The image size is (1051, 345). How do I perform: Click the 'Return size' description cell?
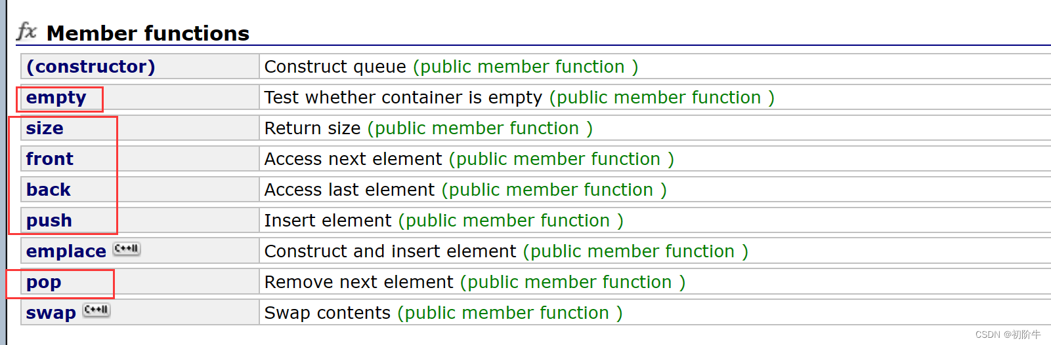tap(312, 128)
